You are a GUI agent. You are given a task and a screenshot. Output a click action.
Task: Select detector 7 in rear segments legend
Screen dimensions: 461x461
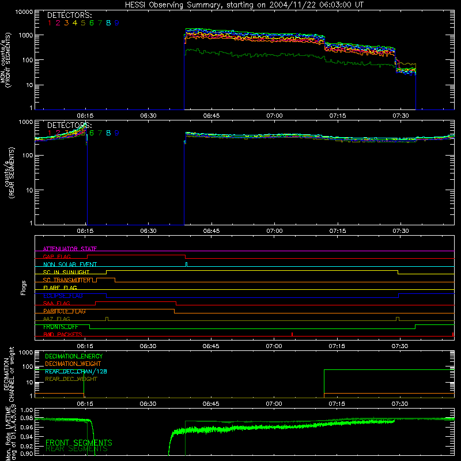(100, 133)
